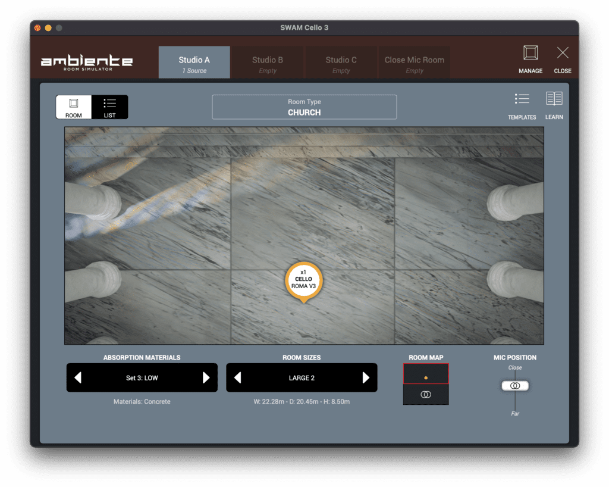Click the mic icon in the room map
Viewport: 609px width, 487px height.
[x=426, y=394]
